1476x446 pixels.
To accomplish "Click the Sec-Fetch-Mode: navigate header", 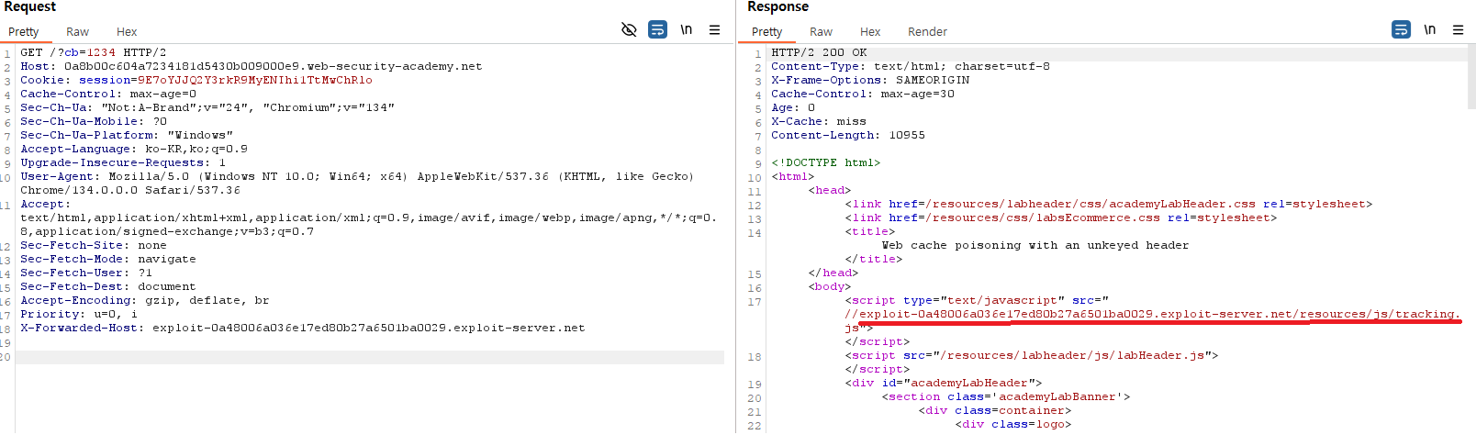I will coord(108,260).
